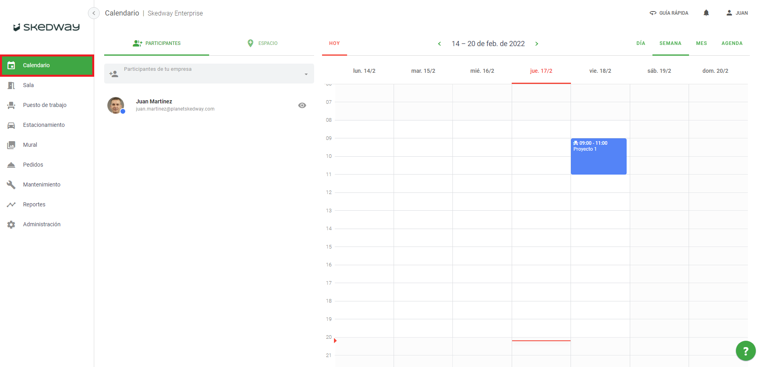The height and width of the screenshot is (367, 759).
Task: Open Estacionamiento parking section
Action: 44,125
